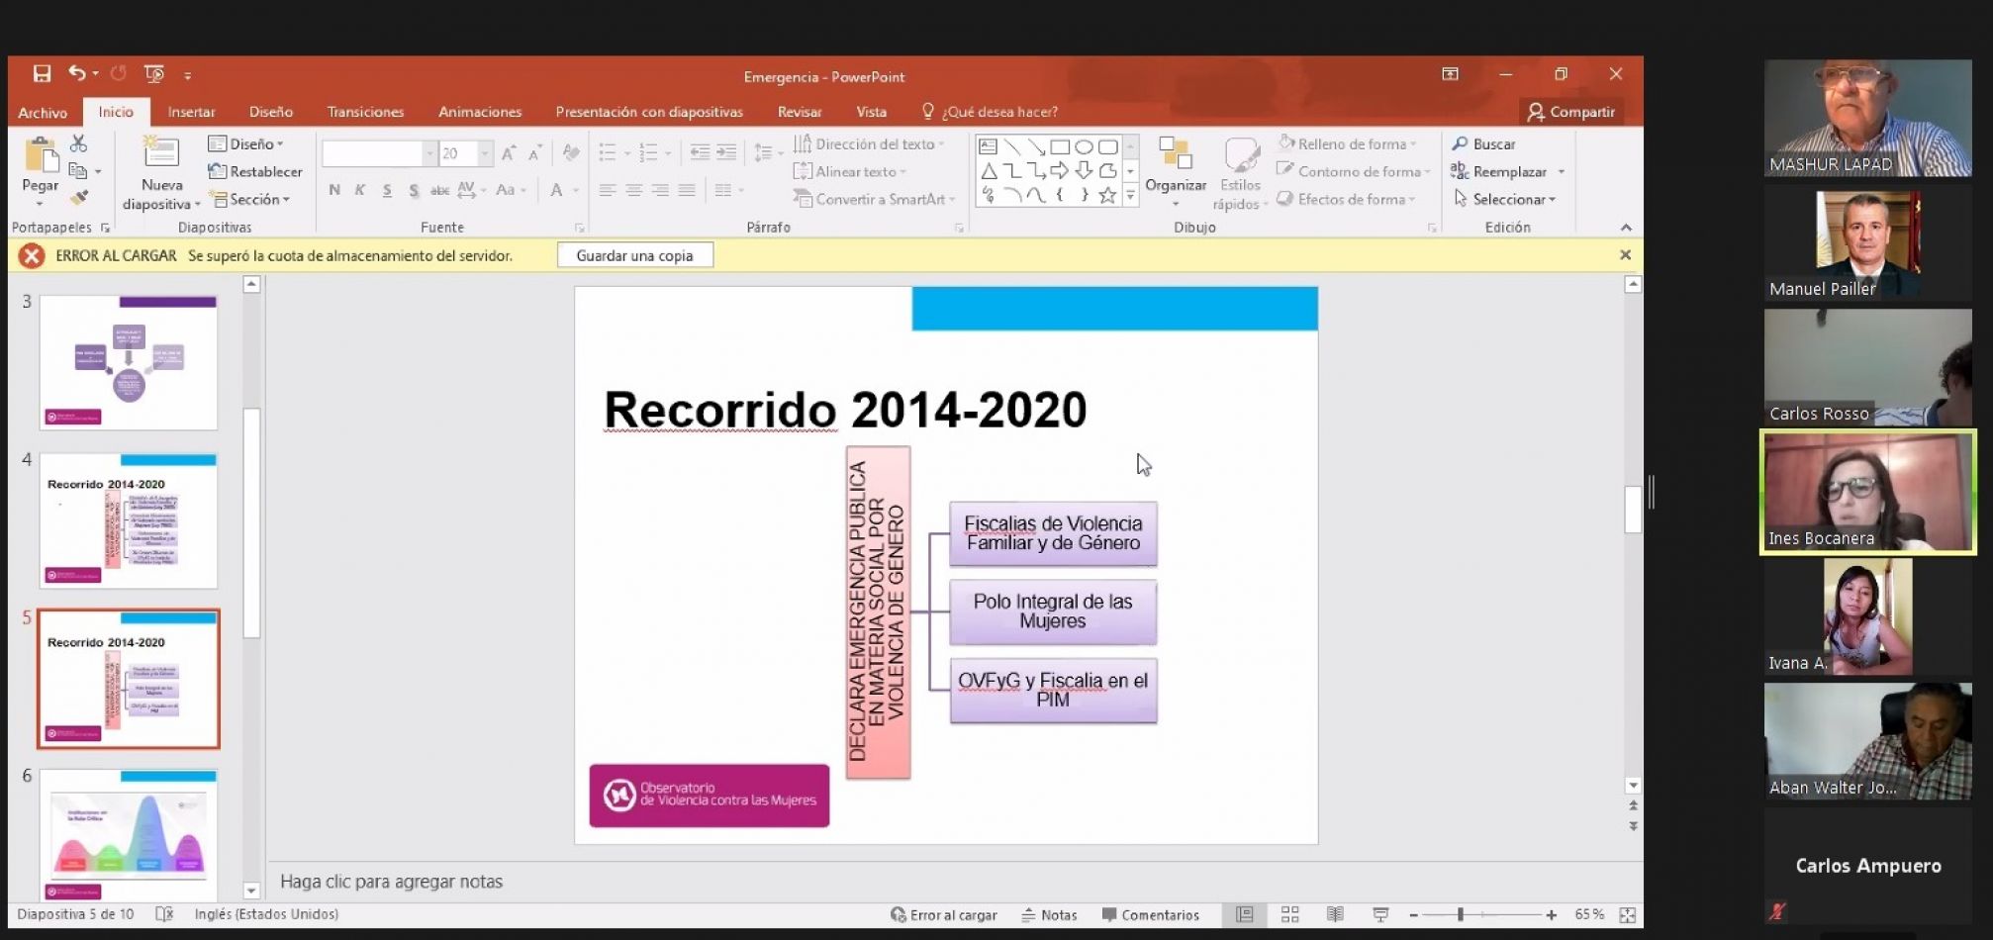
Task: Open the font size dropdown
Action: click(485, 153)
